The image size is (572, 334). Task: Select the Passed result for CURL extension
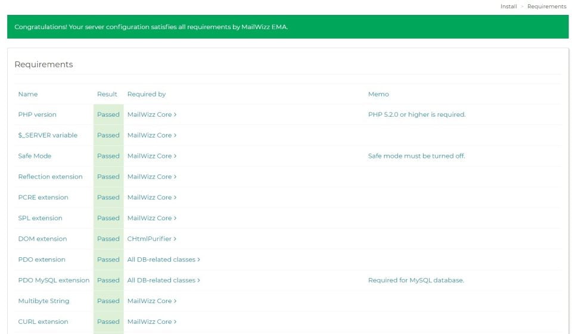click(108, 321)
